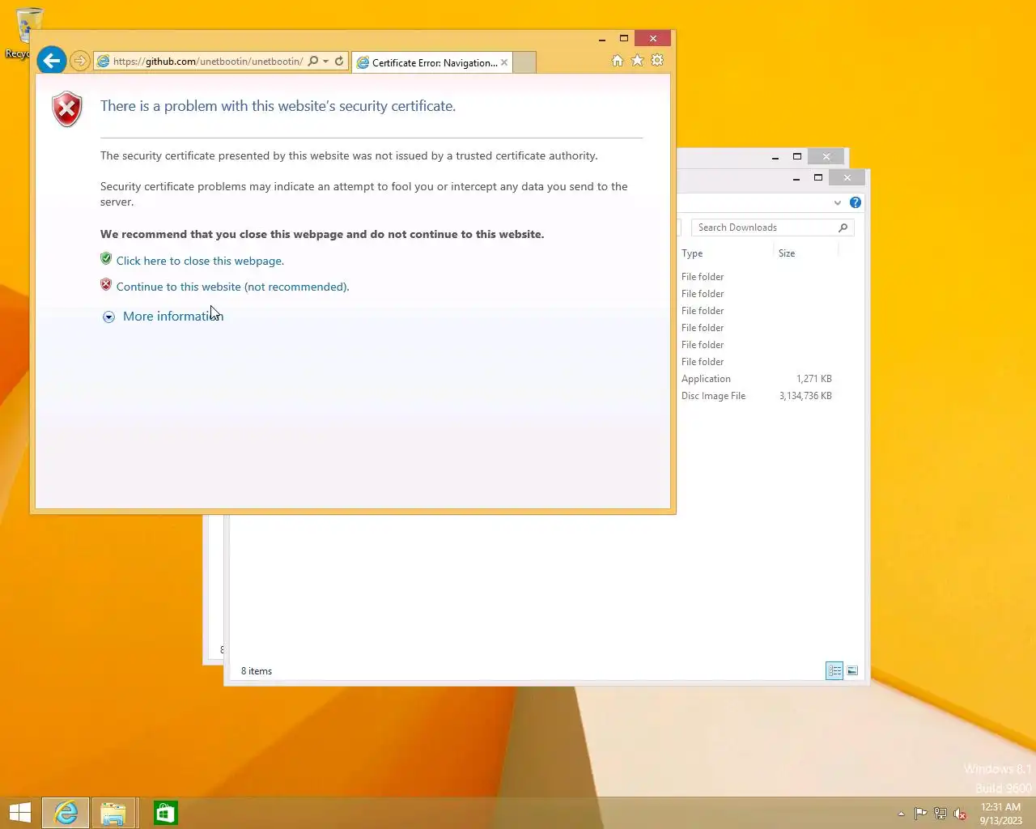
Task: Open a new blank tab in IE
Action: (524, 62)
